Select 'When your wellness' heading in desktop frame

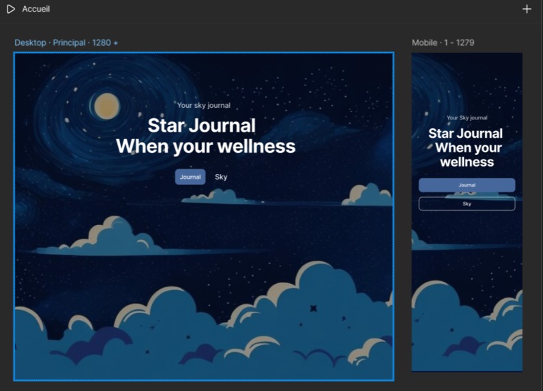pyautogui.click(x=206, y=147)
